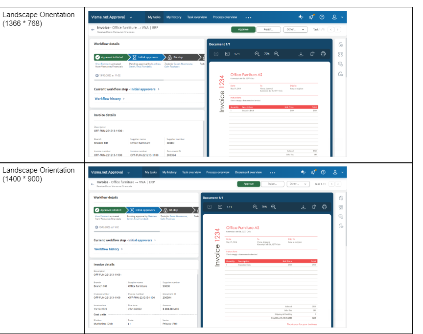Click Approve button in 1400*900 screenshot
The image size is (423, 334).
tap(248, 184)
